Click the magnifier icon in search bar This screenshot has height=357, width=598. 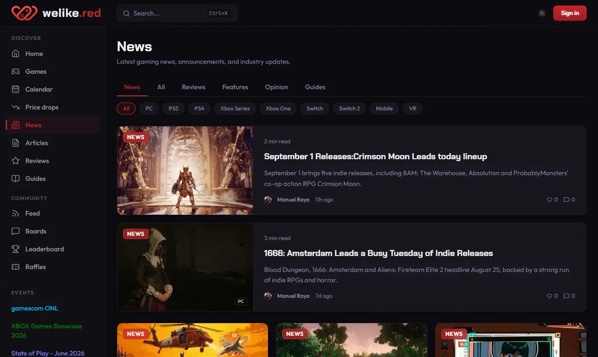point(126,13)
